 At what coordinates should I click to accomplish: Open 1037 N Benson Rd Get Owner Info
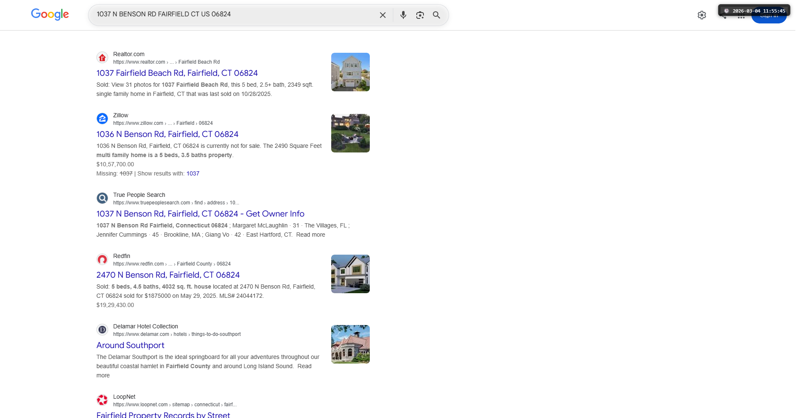(200, 214)
